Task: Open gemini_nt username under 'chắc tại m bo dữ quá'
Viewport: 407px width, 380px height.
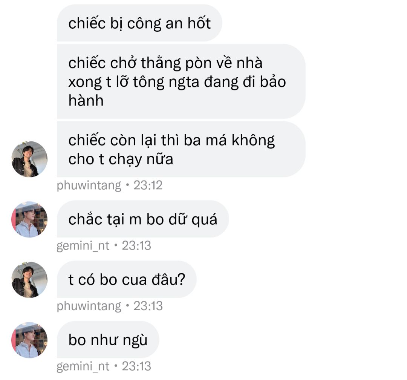Action: [x=83, y=246]
